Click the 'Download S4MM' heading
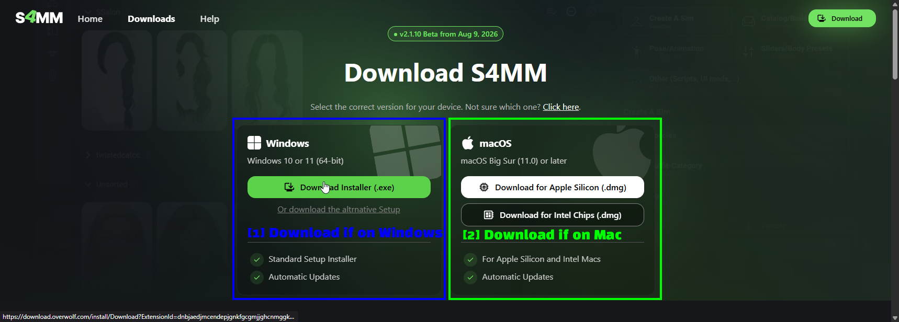Viewport: 899px width, 322px height. (x=446, y=73)
